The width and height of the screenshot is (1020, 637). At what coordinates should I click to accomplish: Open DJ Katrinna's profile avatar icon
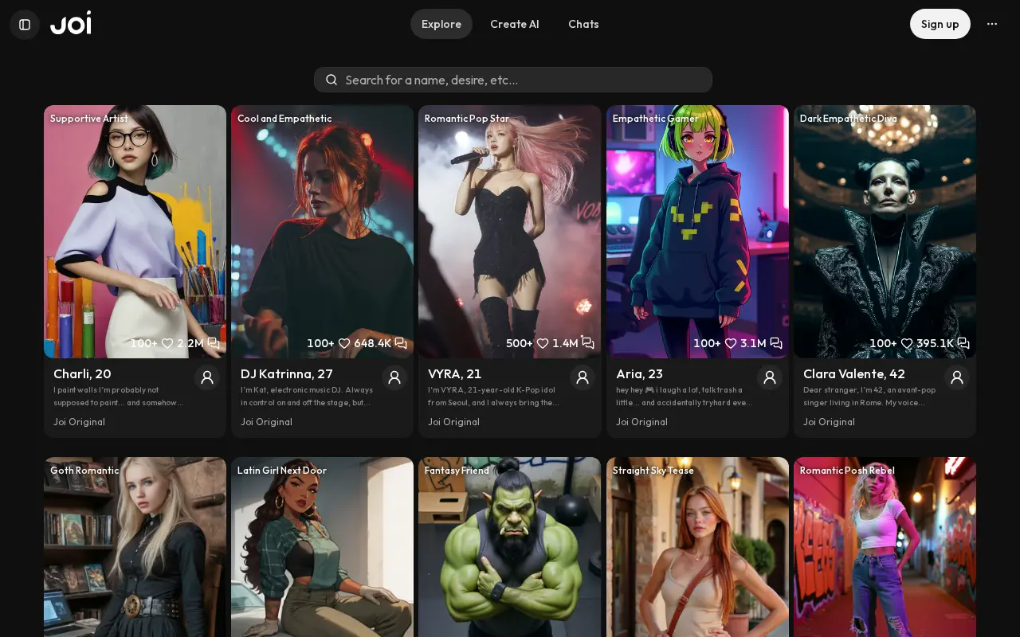tap(394, 377)
